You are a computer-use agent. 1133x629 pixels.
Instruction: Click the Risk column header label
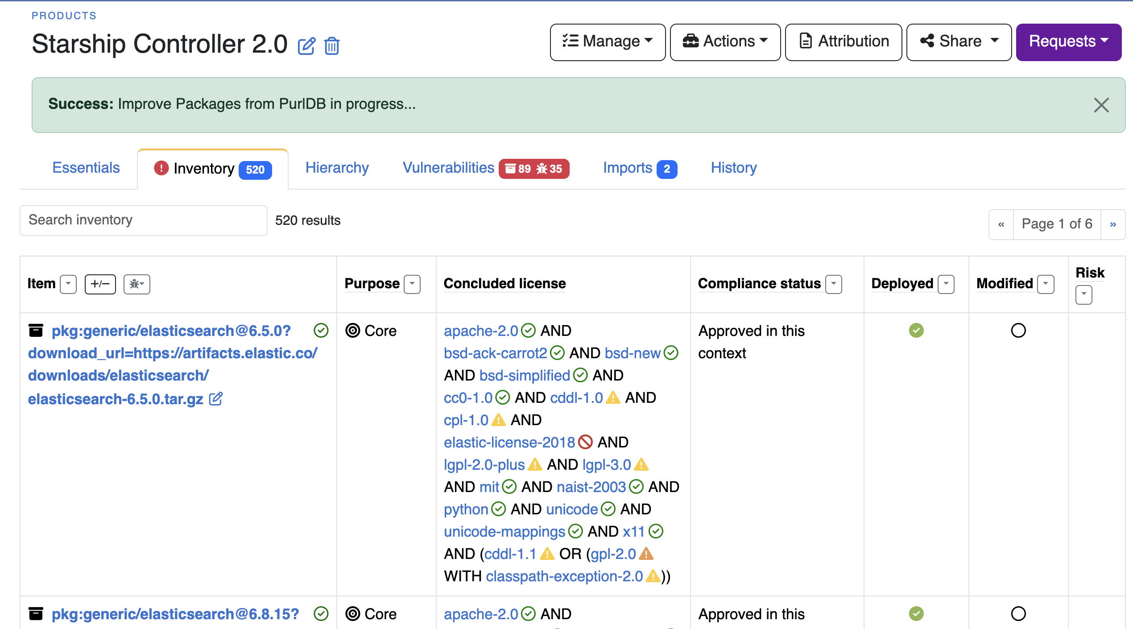(x=1090, y=273)
